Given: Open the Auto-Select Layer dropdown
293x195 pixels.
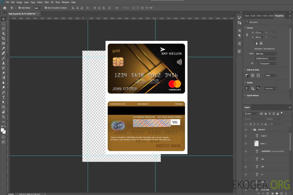Looking at the screenshot, I should [37, 8].
